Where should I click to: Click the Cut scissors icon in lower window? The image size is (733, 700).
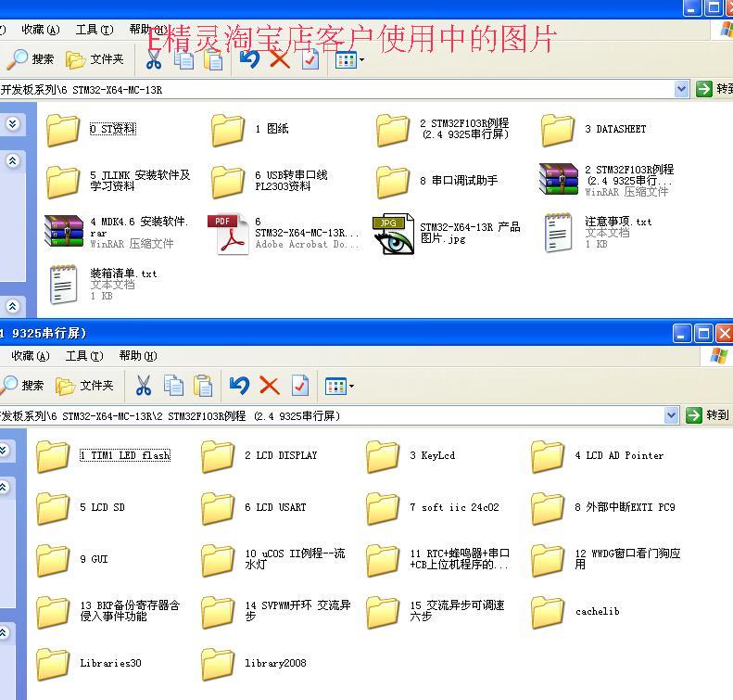(143, 386)
